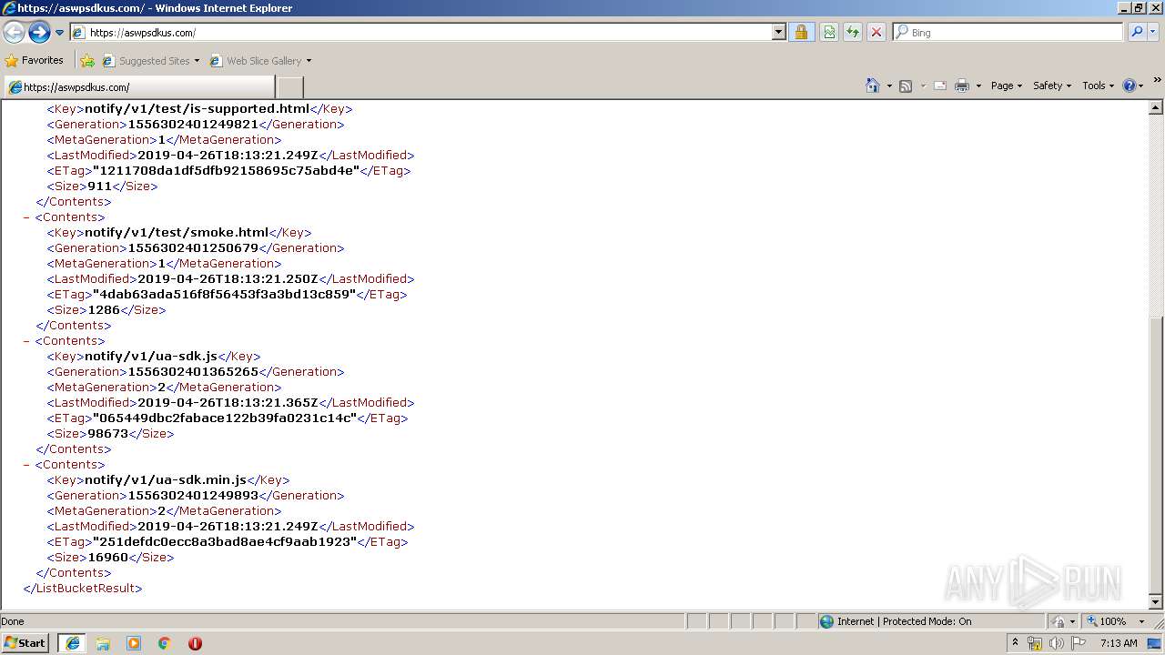Show more command bar items chevron

coord(1157,81)
